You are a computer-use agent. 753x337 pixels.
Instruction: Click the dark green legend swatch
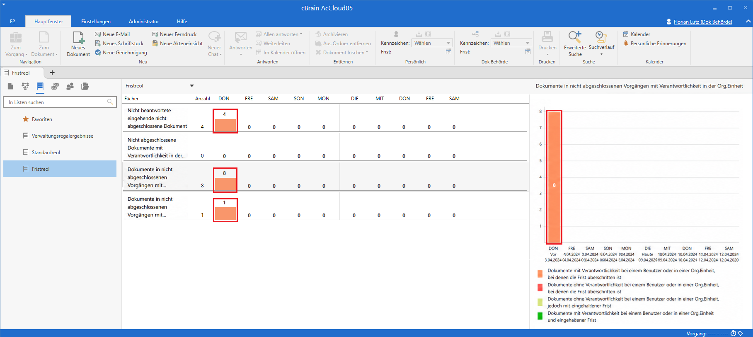pyautogui.click(x=540, y=316)
